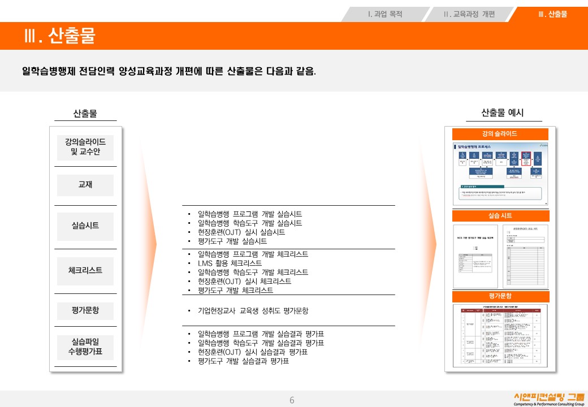Click '기업현장교사 교육생 성취도 평가문항'

click(253, 311)
